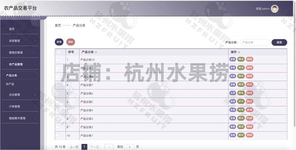Select 产品分类 in the sidebar
Image resolution: width=296 pixels, height=150 pixels.
tap(20, 75)
